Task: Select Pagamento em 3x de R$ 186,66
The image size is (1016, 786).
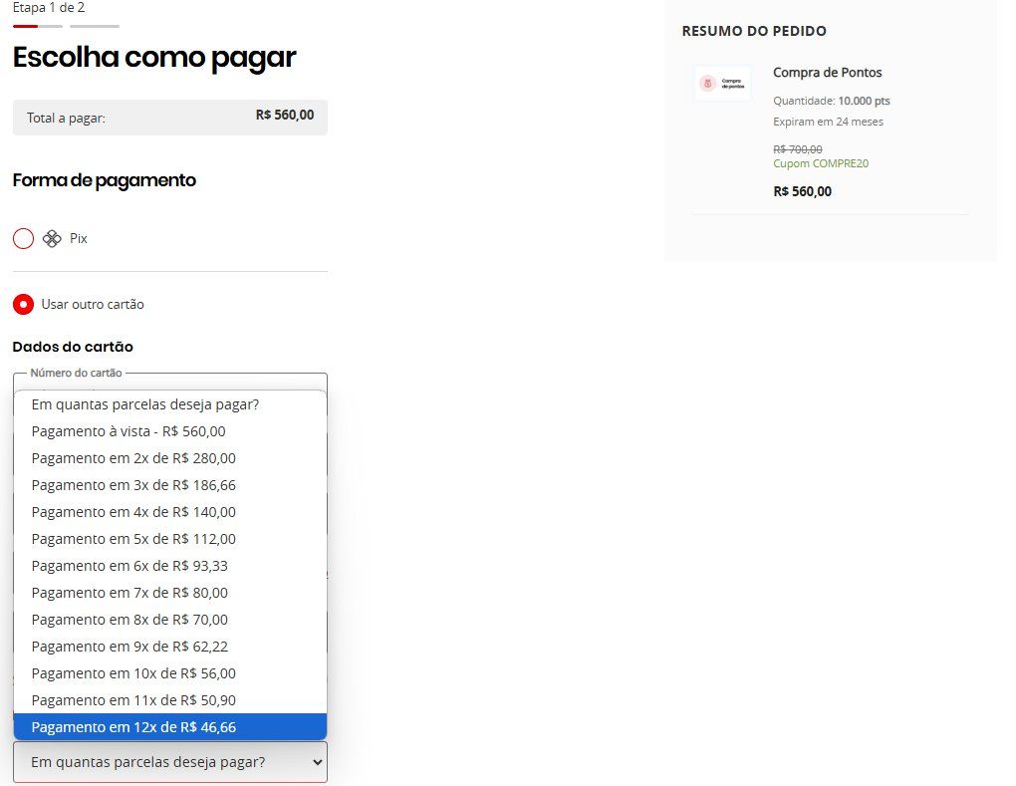Action: click(170, 485)
